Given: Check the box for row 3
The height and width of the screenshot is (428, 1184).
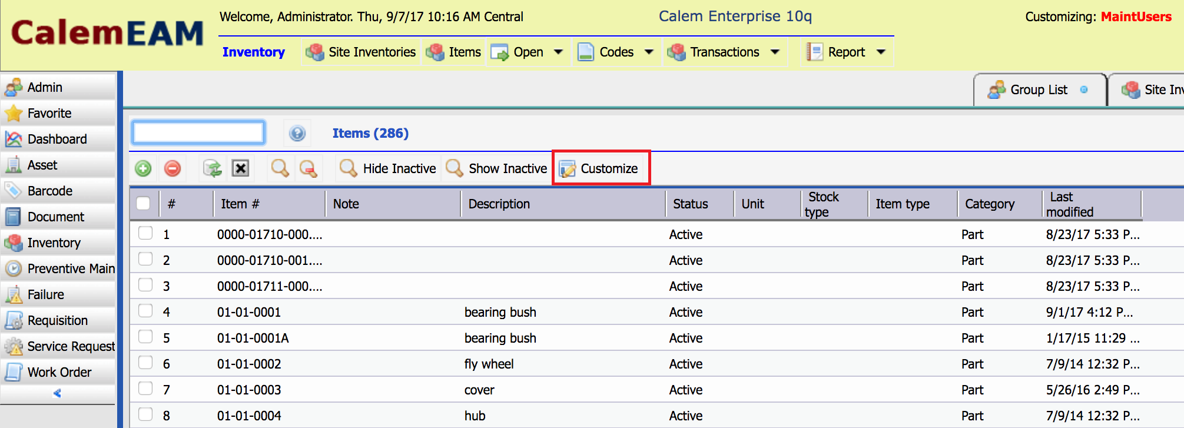Looking at the screenshot, I should 145,285.
